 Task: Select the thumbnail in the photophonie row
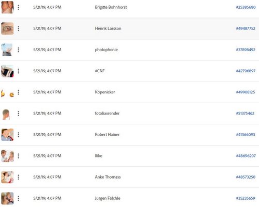7,50
